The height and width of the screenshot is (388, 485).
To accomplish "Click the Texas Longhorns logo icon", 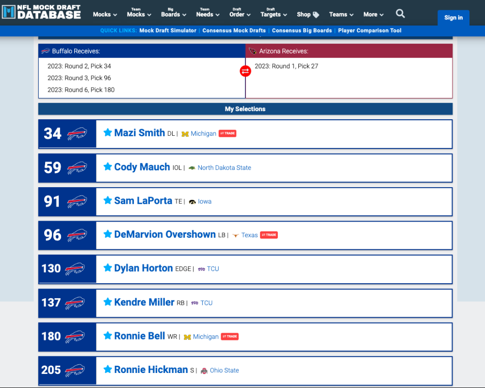I will pyautogui.click(x=235, y=235).
